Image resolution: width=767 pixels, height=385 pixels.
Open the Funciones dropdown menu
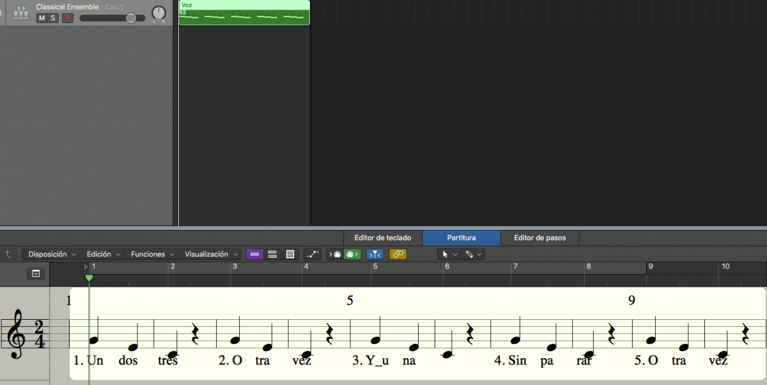(151, 255)
